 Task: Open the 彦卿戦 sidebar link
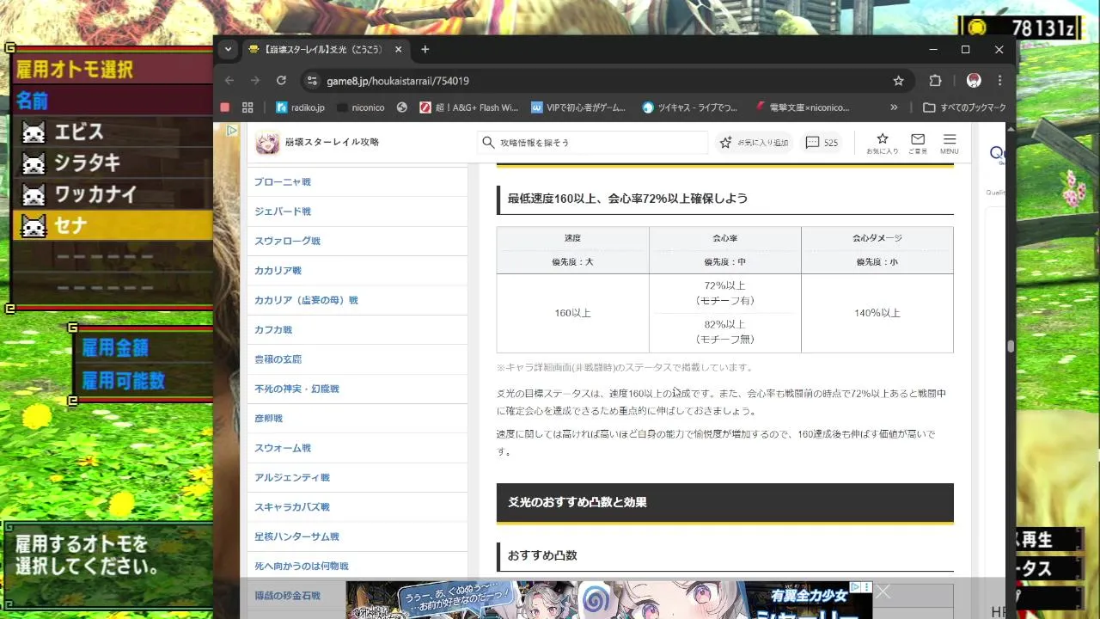pyautogui.click(x=268, y=419)
